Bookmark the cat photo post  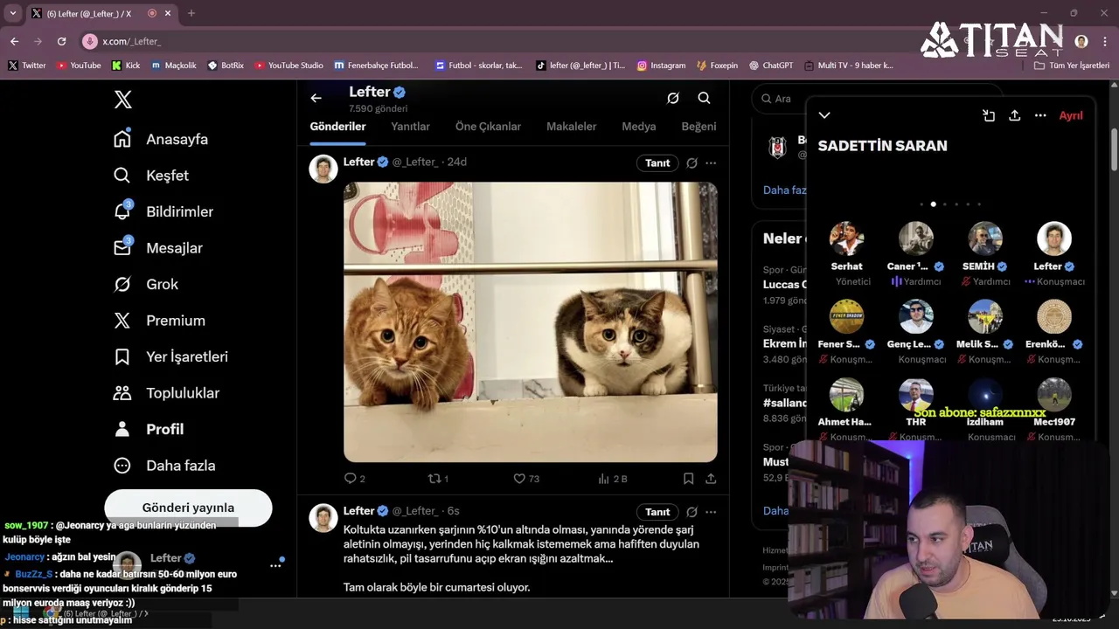[688, 479]
